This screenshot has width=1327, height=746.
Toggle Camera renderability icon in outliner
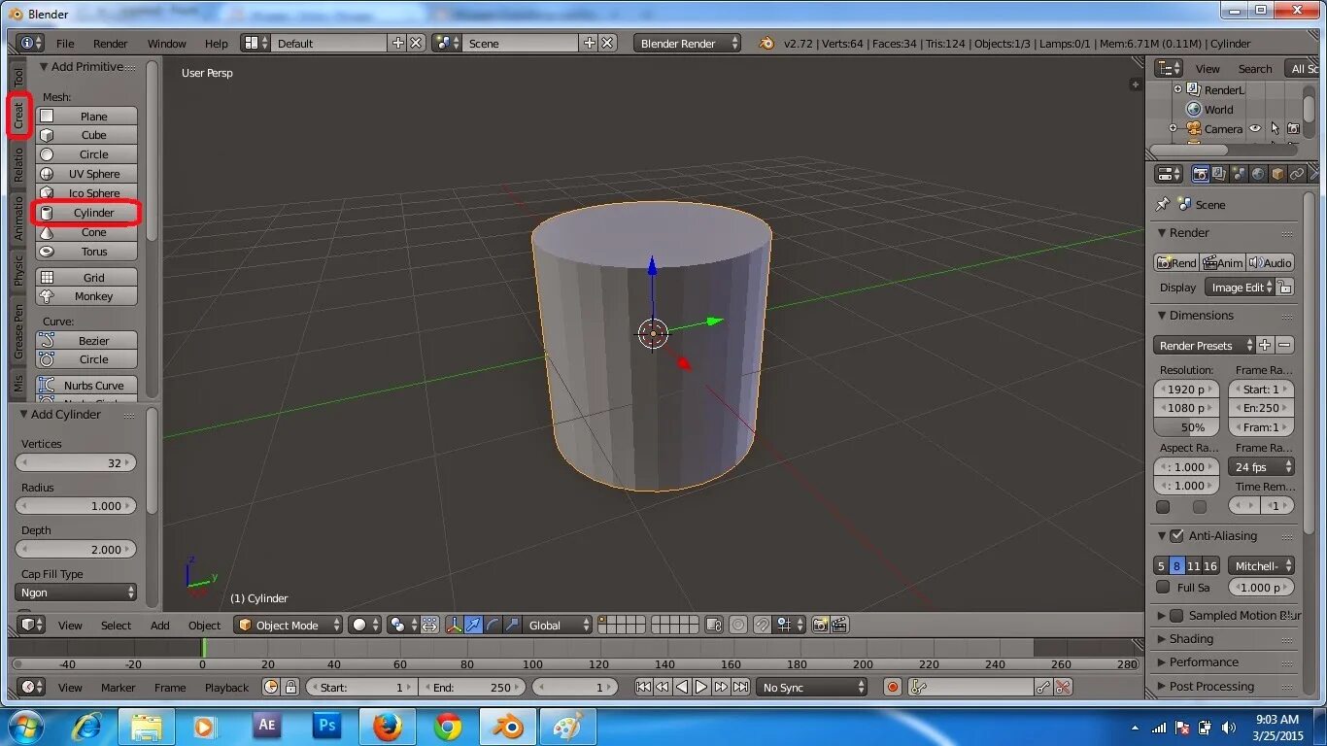[1293, 128]
